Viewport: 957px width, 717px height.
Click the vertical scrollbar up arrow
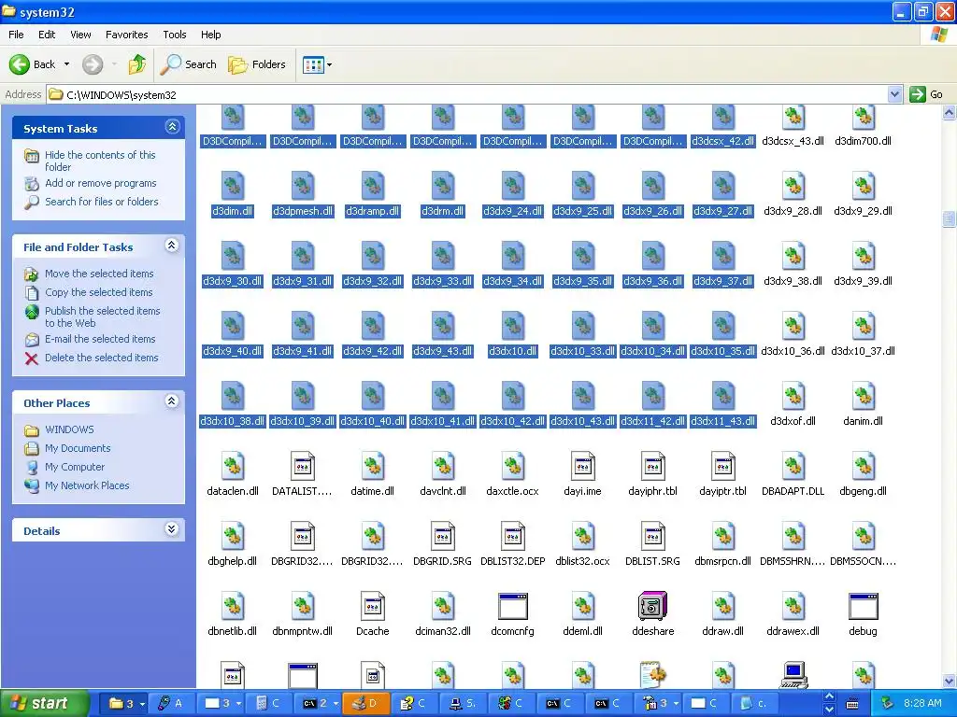click(950, 112)
